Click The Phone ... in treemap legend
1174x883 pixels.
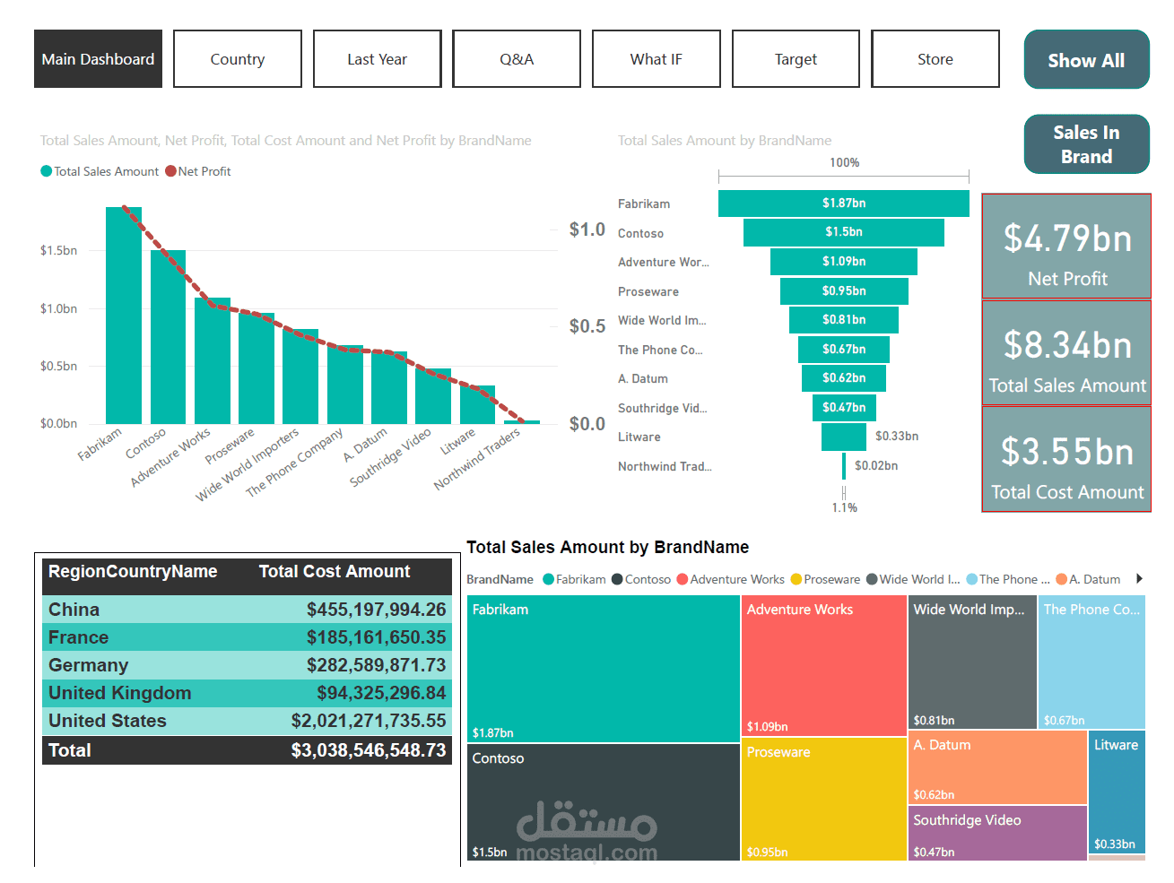pyautogui.click(x=1008, y=579)
